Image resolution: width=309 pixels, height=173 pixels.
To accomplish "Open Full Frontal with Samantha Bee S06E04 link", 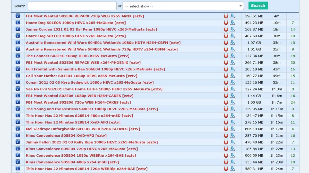I will click(95, 69).
